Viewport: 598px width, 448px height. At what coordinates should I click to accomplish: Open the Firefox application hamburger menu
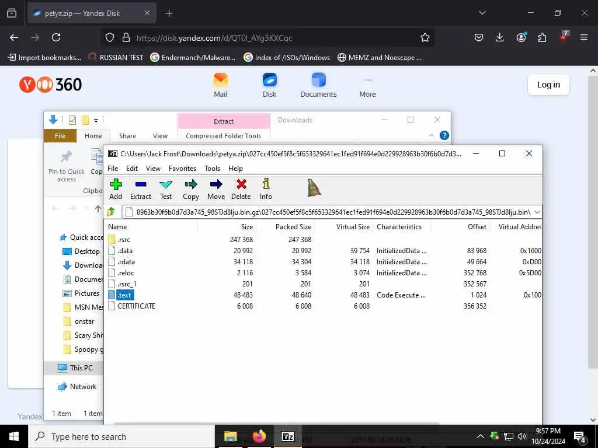(x=584, y=37)
